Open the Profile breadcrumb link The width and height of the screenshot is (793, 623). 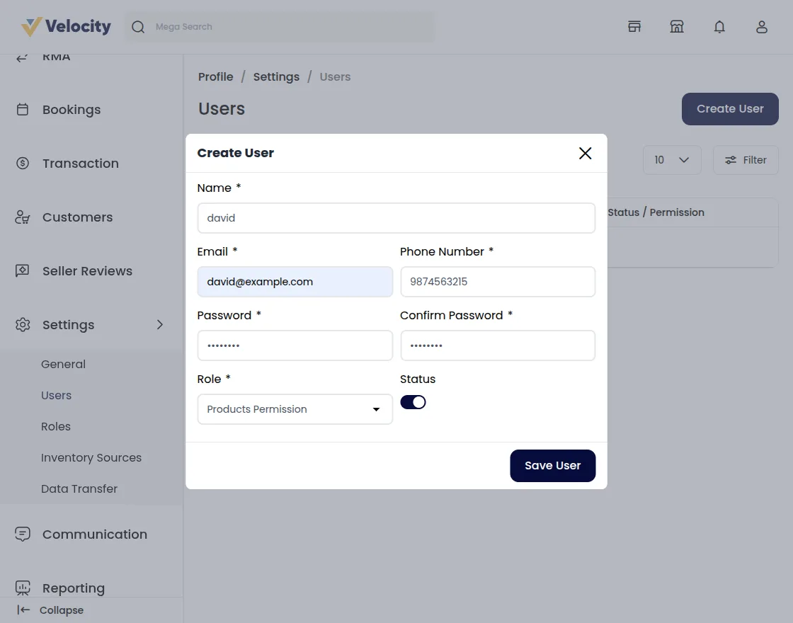(x=215, y=76)
